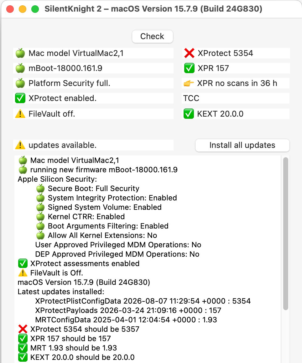Click the pointing hand icon beside XPR no scans
Screen dimensions: 302x363
click(x=189, y=83)
